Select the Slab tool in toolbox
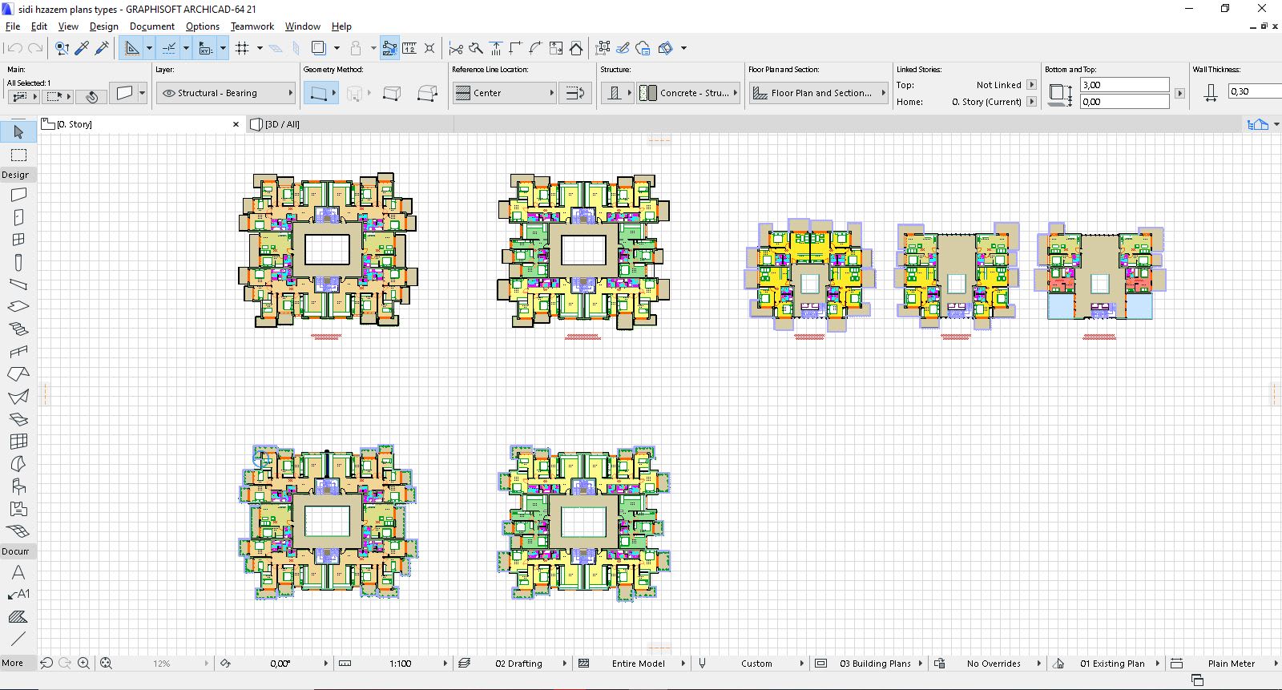The height and width of the screenshot is (690, 1282). coord(18,306)
